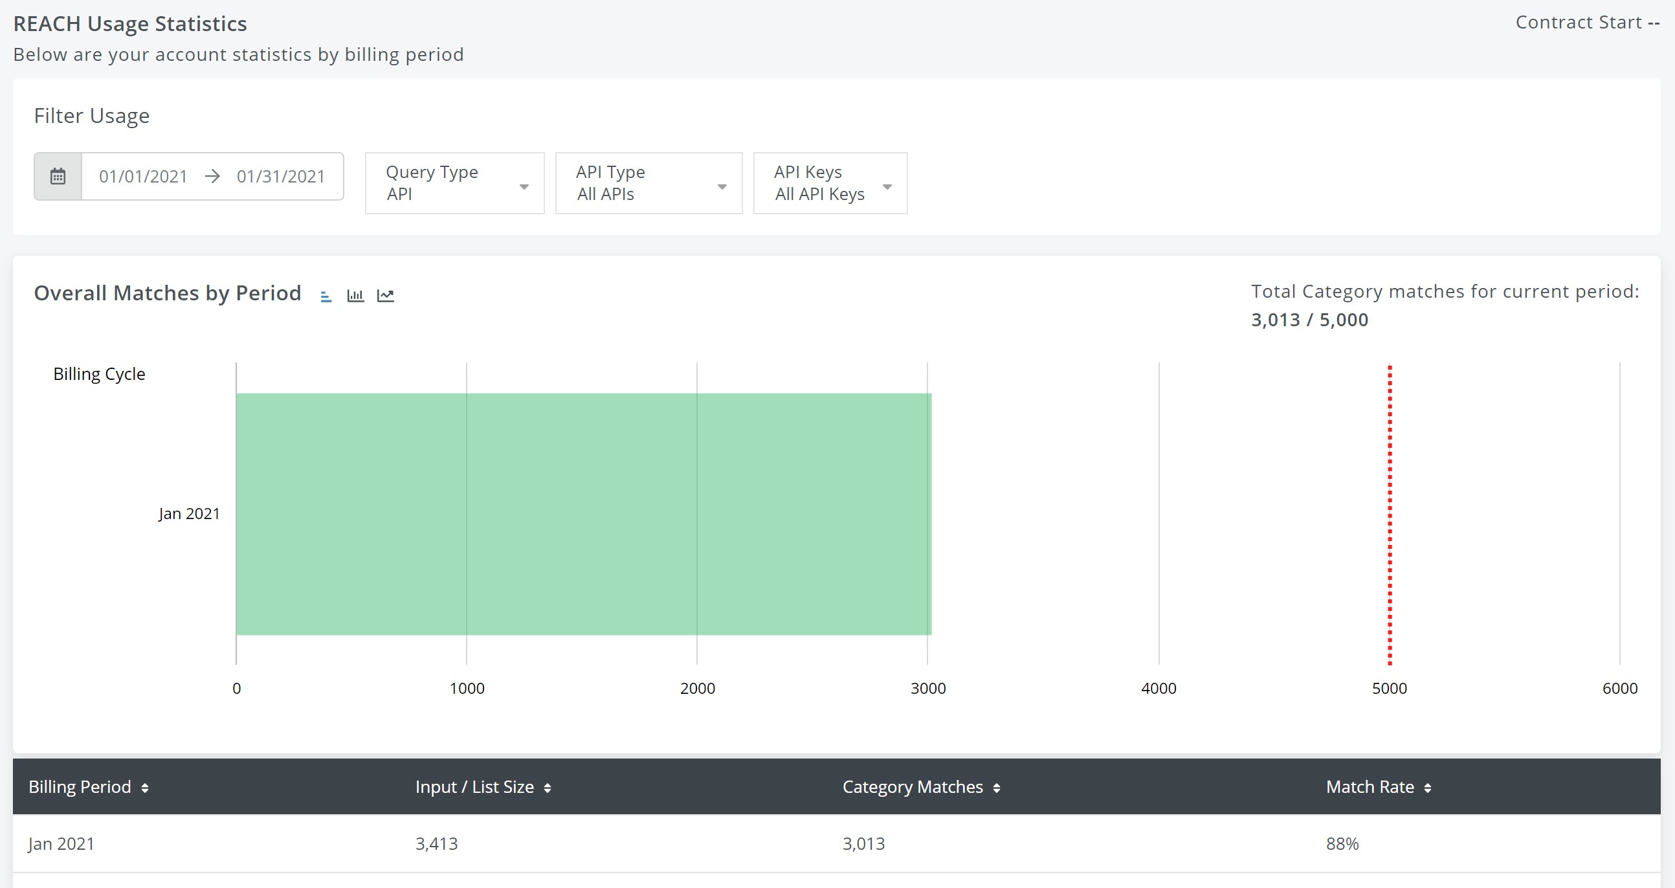Switch to horizontal bar chart view
The height and width of the screenshot is (888, 1675).
pyautogui.click(x=326, y=296)
